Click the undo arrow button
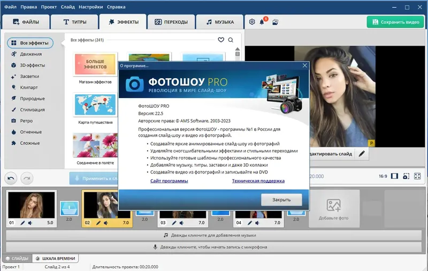428x271 pixels. pos(11,178)
